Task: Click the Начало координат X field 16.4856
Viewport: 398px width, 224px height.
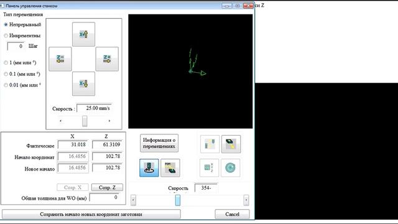Action: coord(73,156)
